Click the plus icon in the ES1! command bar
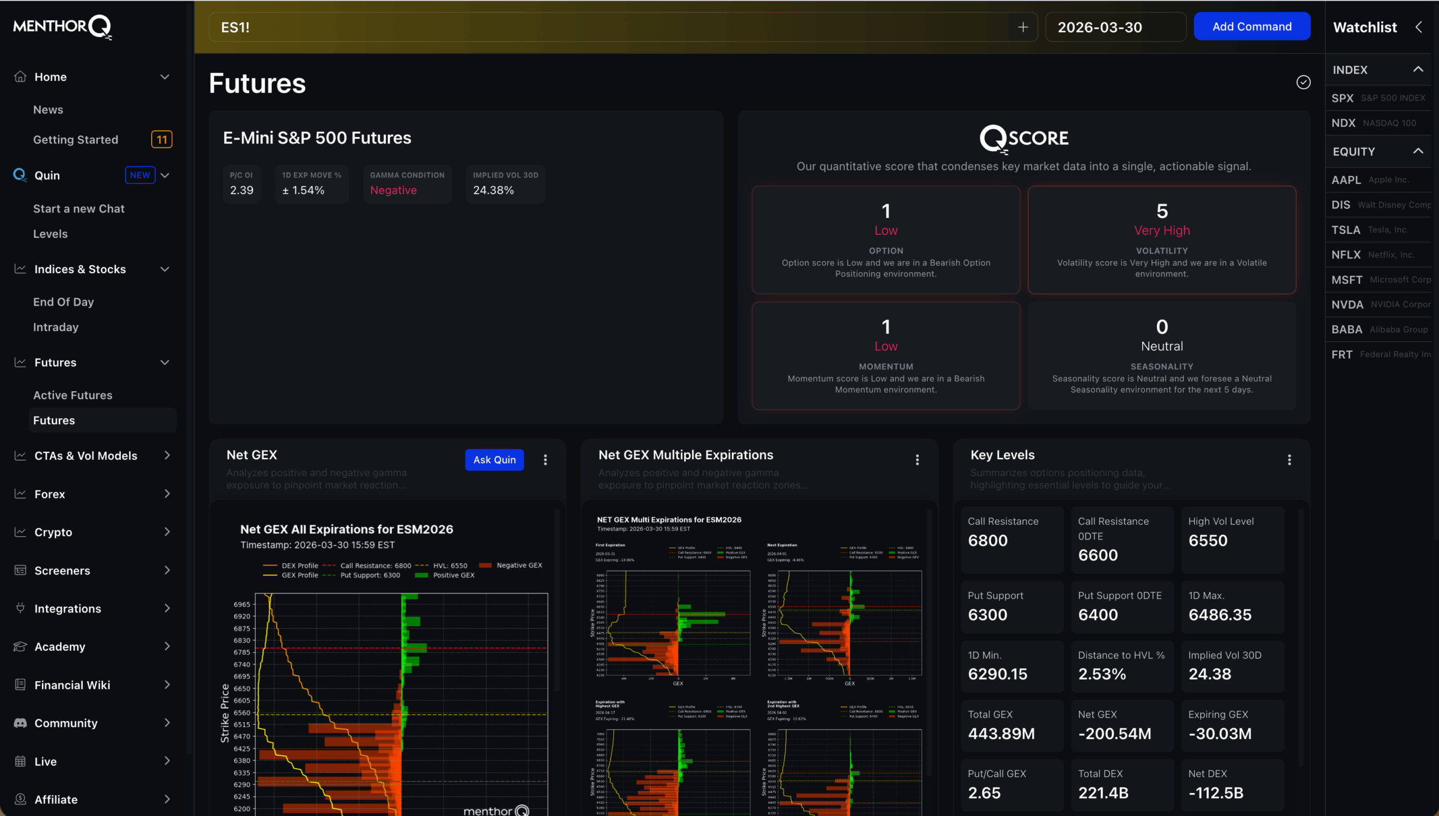Screen dimensions: 1439x816 (x=1024, y=26)
